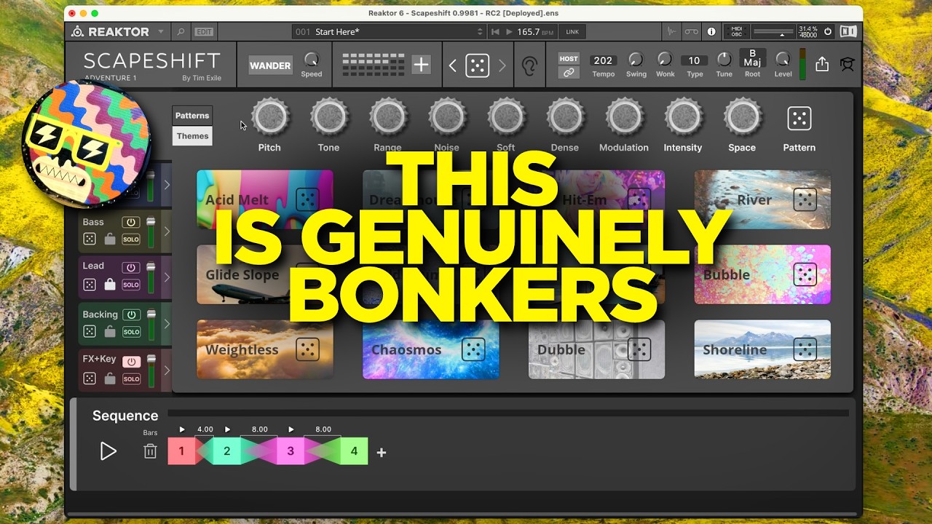Viewport: 932px width, 524px height.
Task: Click the master volume slider in top bar
Action: pyautogui.click(x=773, y=32)
